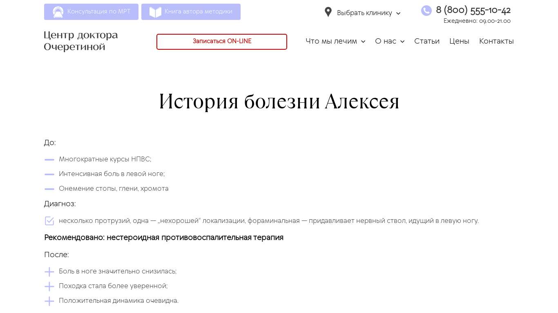Go to the "Статьи" menu item

click(x=426, y=41)
